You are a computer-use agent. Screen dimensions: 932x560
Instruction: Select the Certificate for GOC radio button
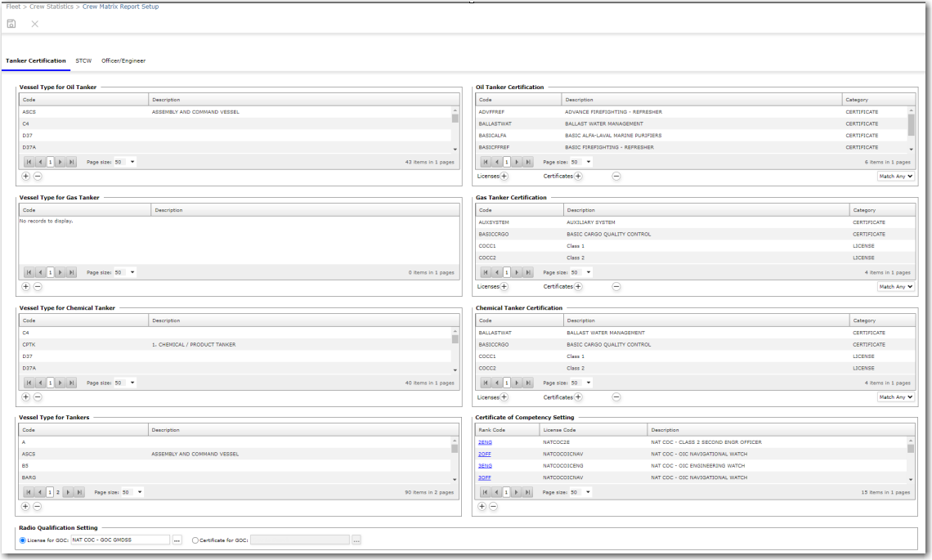pyautogui.click(x=195, y=540)
